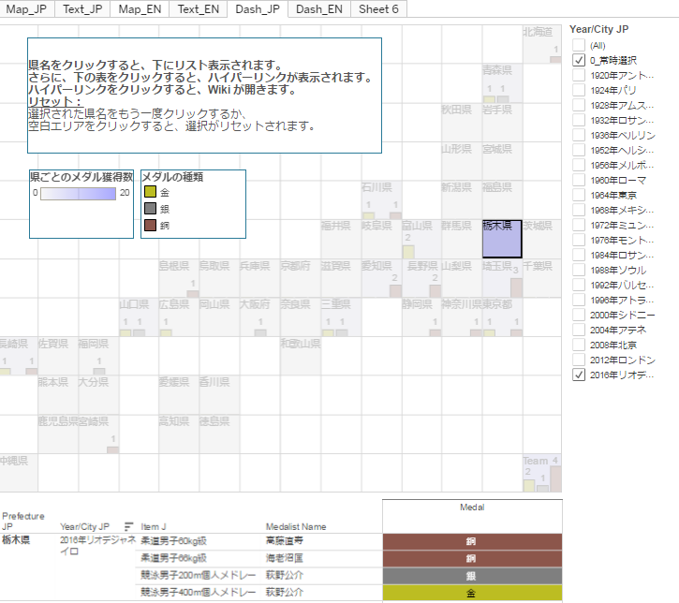This screenshot has width=679, height=603.
Task: Switch to the Map_JP tab
Action: point(26,9)
